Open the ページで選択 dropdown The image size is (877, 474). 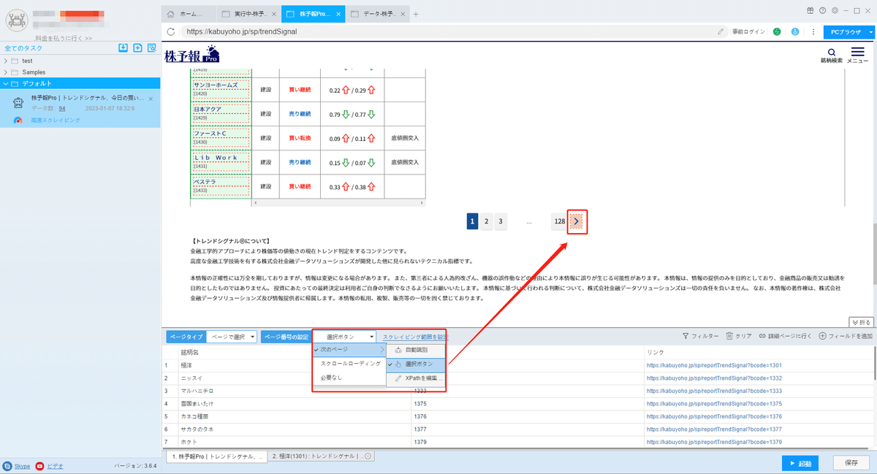pyautogui.click(x=232, y=337)
